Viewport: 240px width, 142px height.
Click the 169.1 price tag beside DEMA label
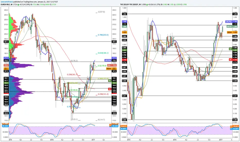114,69
